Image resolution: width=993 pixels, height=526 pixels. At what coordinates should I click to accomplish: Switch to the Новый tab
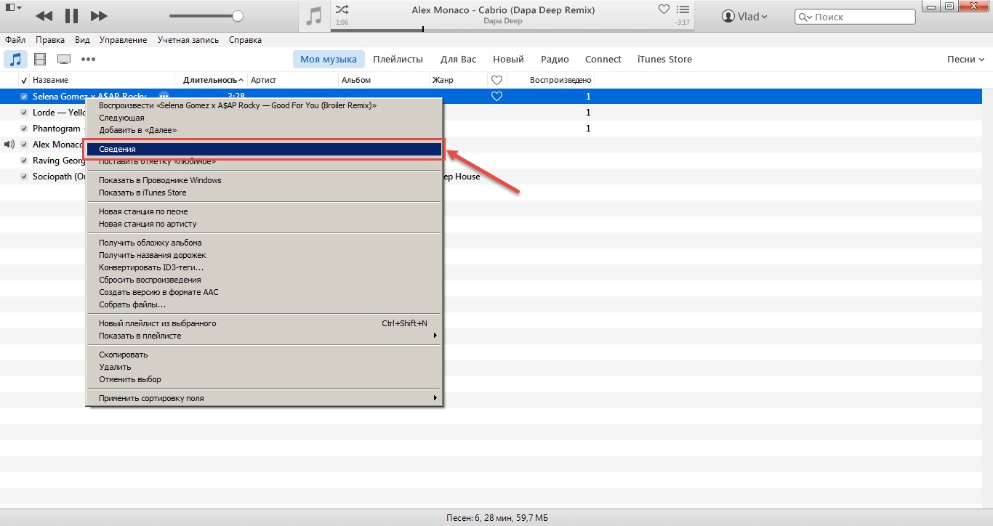tap(508, 60)
